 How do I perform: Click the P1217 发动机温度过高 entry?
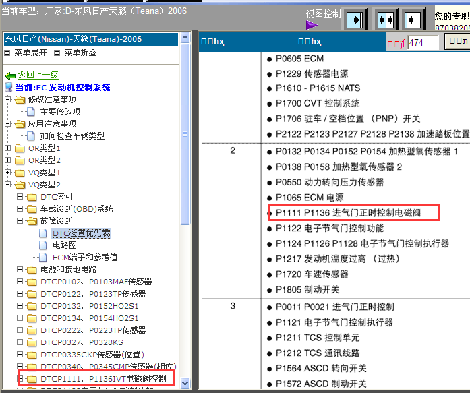point(338,259)
